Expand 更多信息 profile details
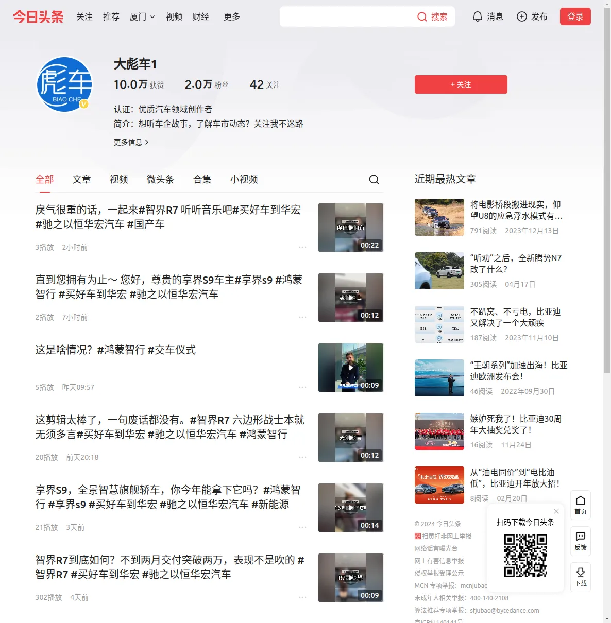This screenshot has height=623, width=611. coord(131,142)
